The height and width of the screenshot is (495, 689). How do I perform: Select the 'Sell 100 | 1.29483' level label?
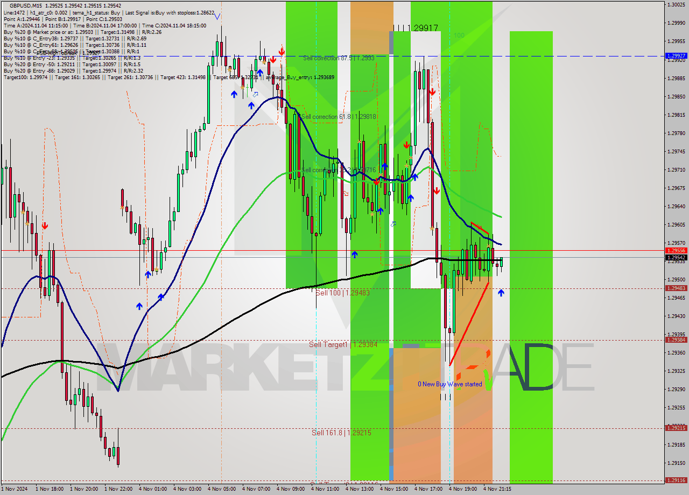[x=342, y=293]
